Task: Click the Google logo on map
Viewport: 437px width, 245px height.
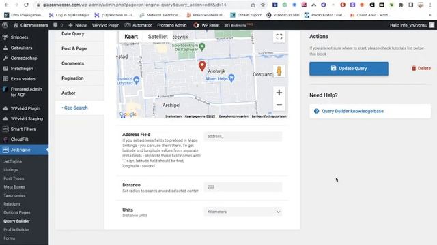Action: (128, 114)
